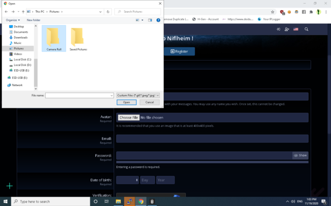Go up one folder level
Viewport: 331px width, 206px height.
23,12
